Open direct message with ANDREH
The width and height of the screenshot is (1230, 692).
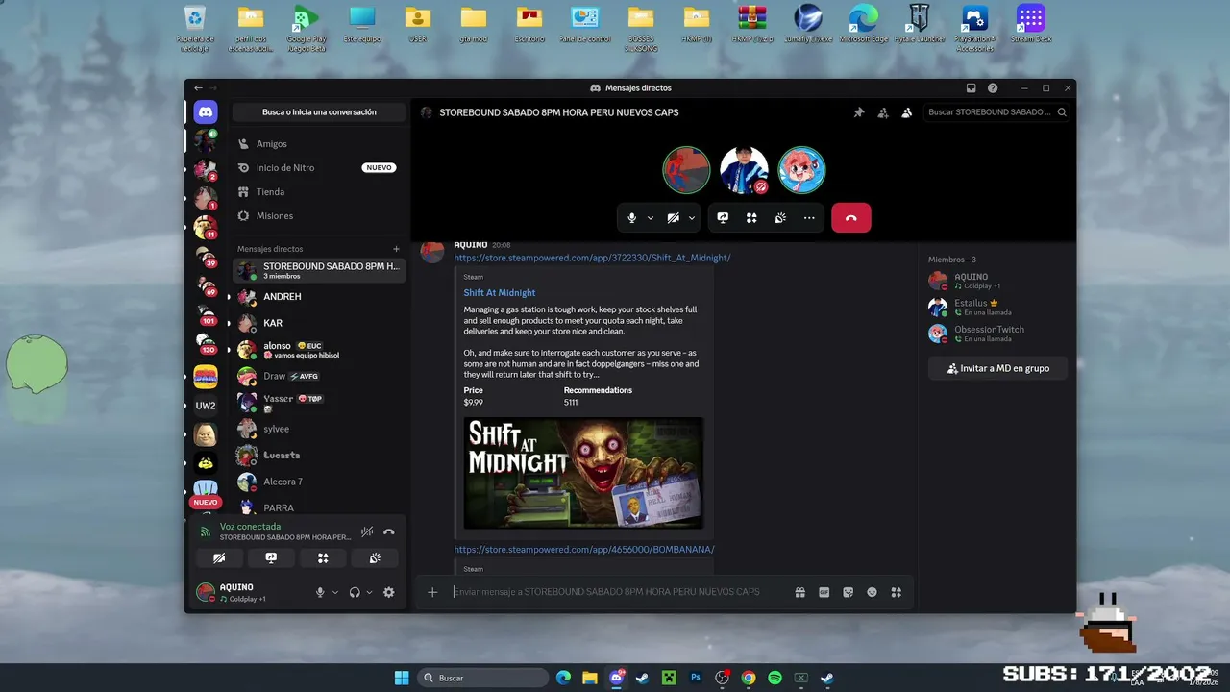coord(319,297)
